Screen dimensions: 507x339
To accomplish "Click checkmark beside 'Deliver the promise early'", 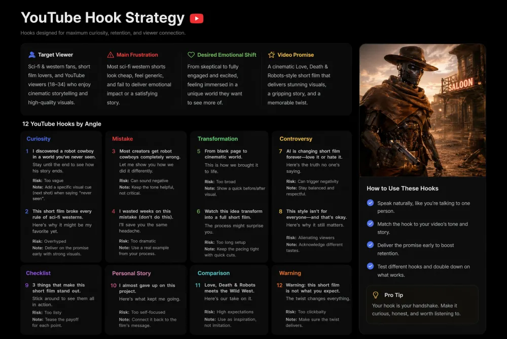I will pos(370,245).
